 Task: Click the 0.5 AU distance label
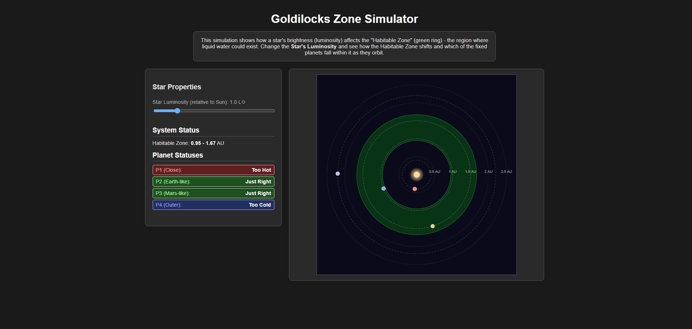(434, 172)
